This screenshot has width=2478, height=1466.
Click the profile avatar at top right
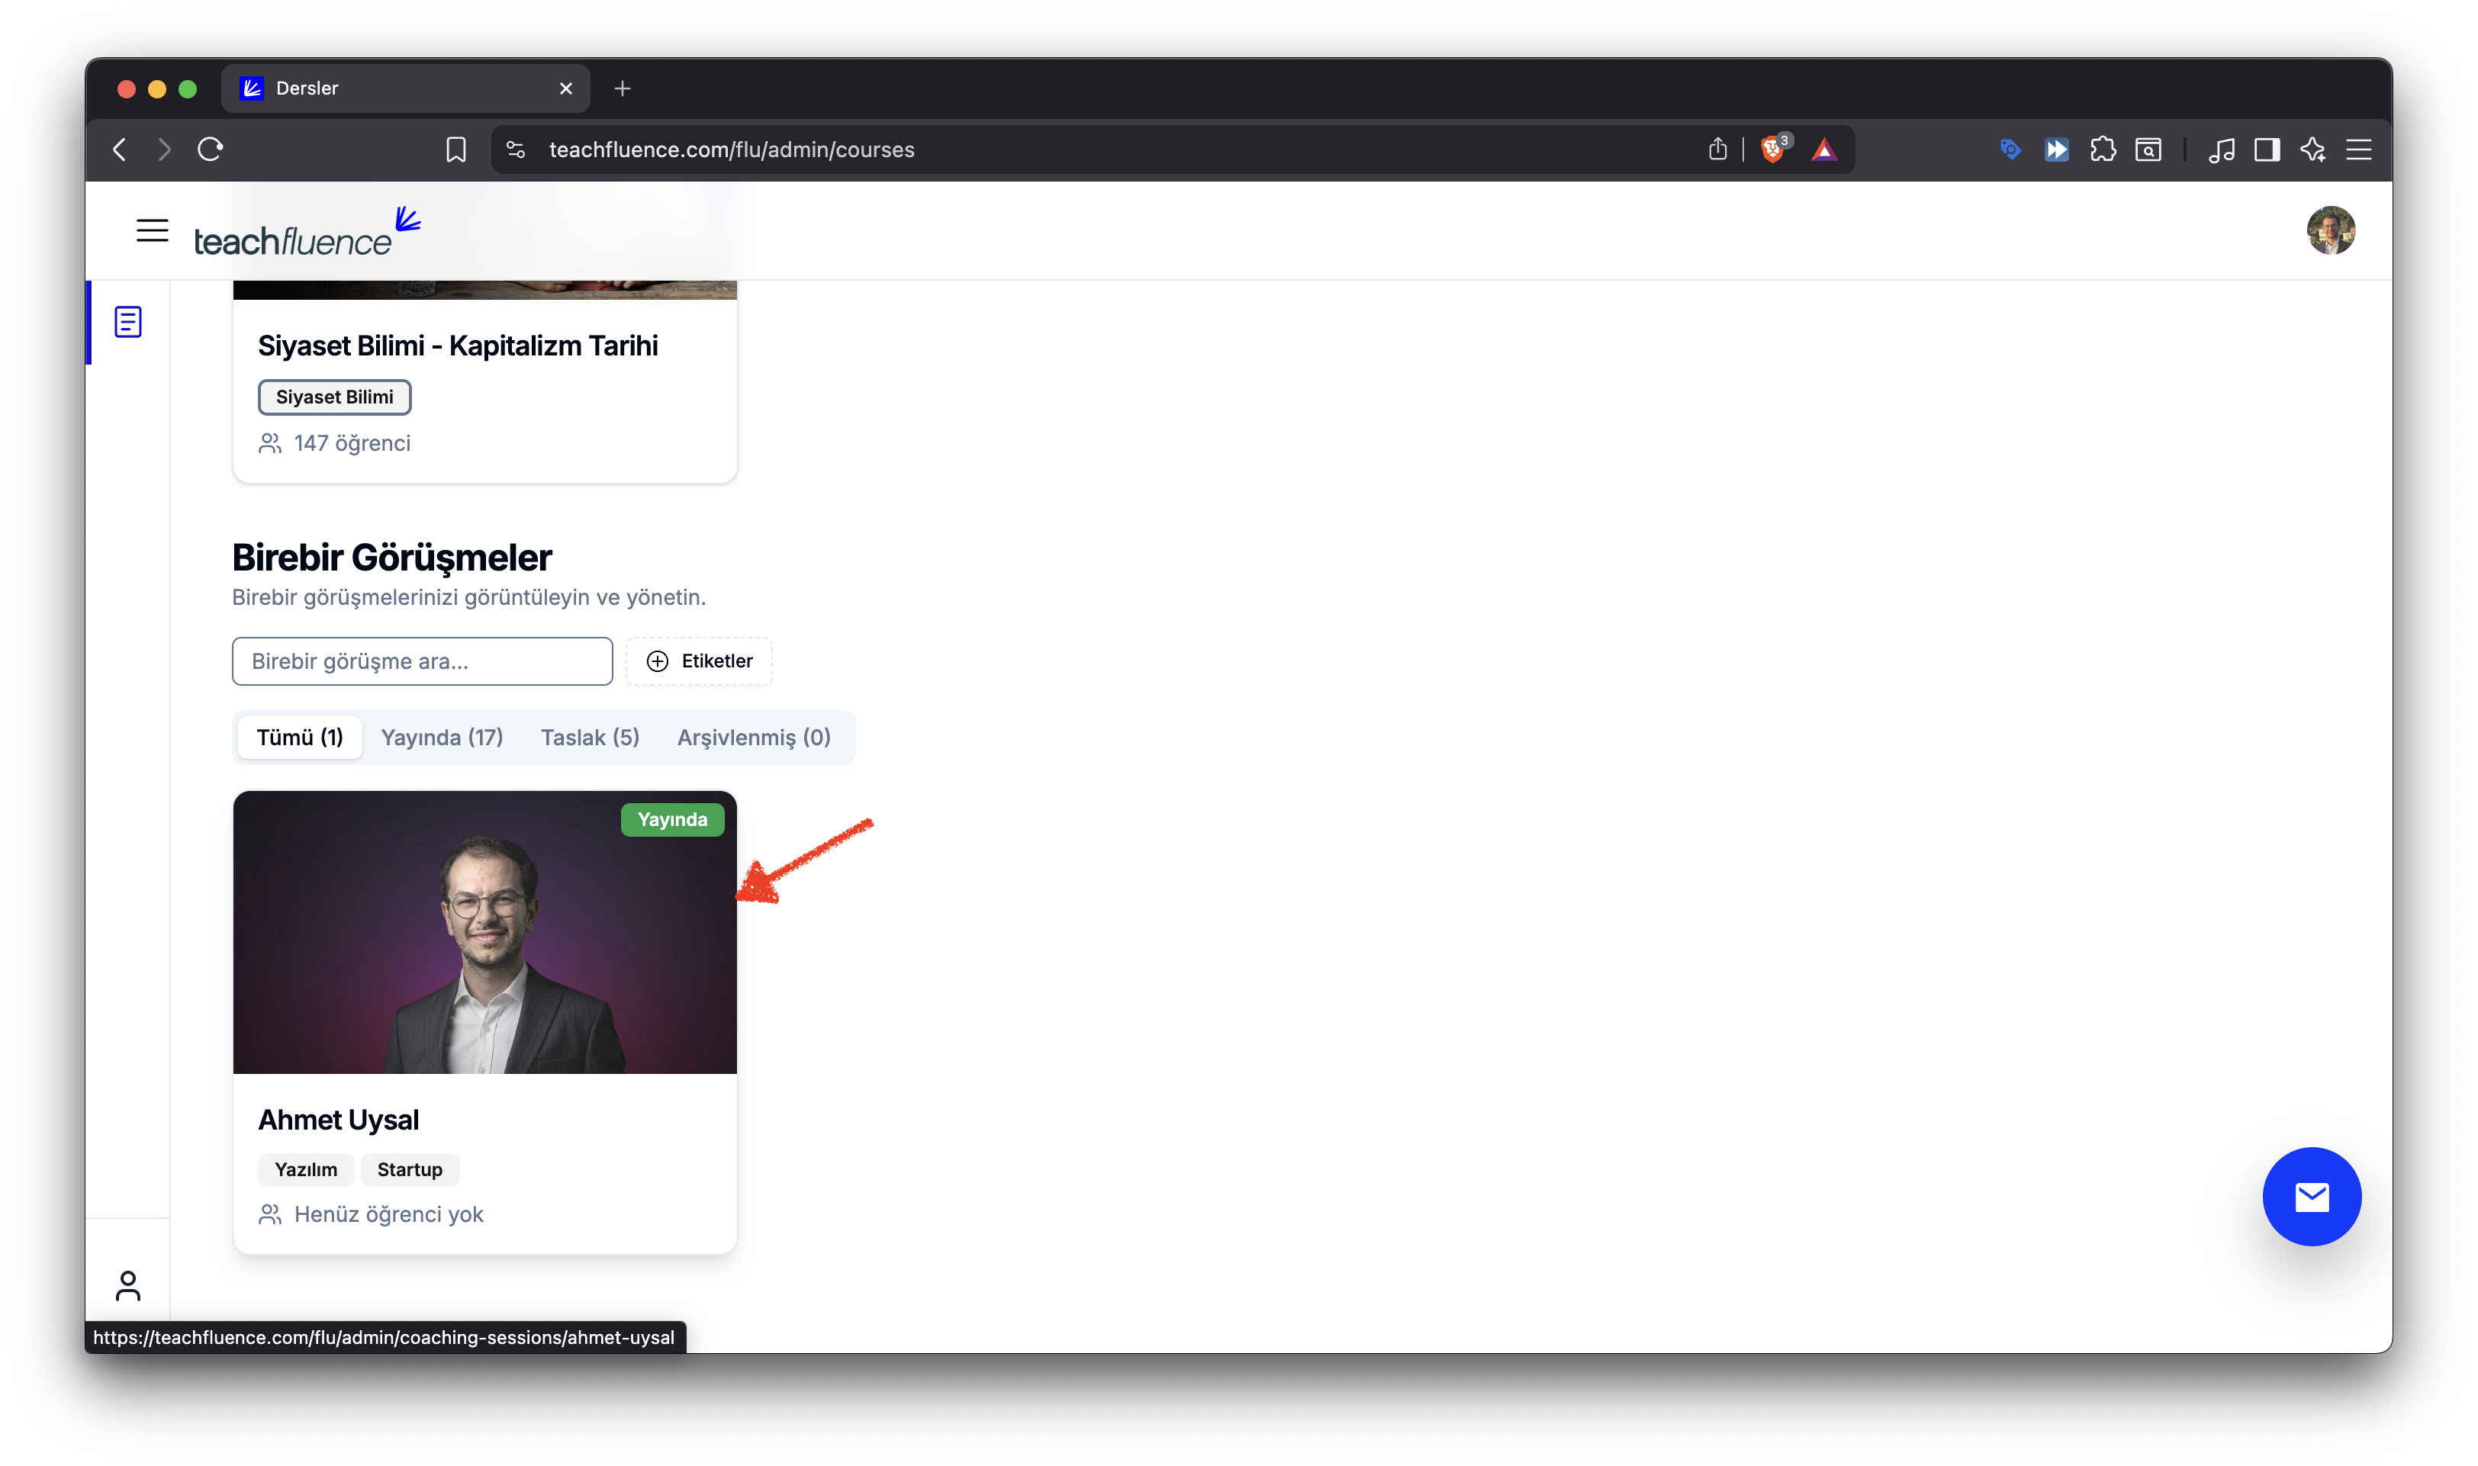pos(2330,230)
